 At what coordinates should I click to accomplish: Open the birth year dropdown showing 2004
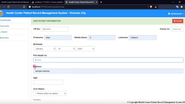(x=85, y=49)
